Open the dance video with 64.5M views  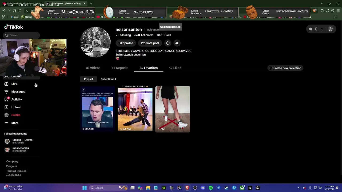point(135,109)
